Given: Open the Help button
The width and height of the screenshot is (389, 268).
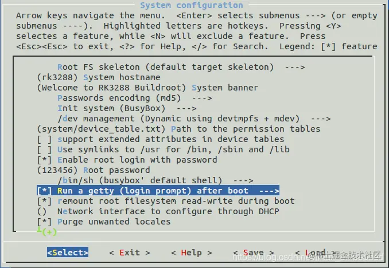Looking at the screenshot, I should (192, 253).
